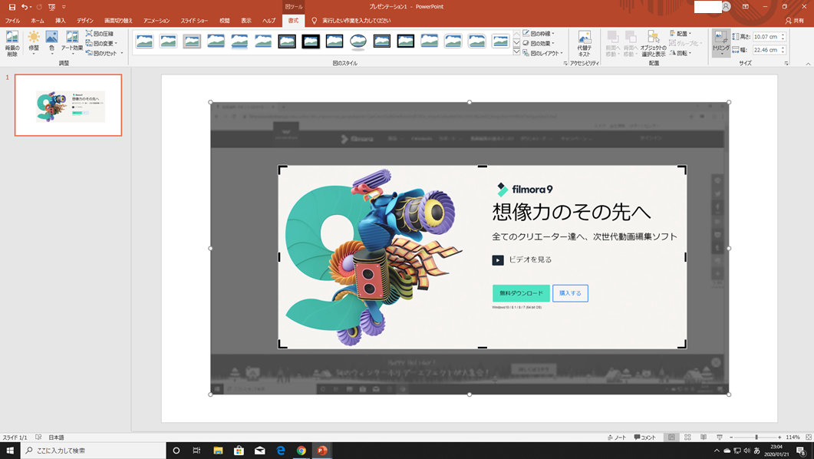Click the 共有 share button
This screenshot has width=814, height=459.
pyautogui.click(x=795, y=20)
